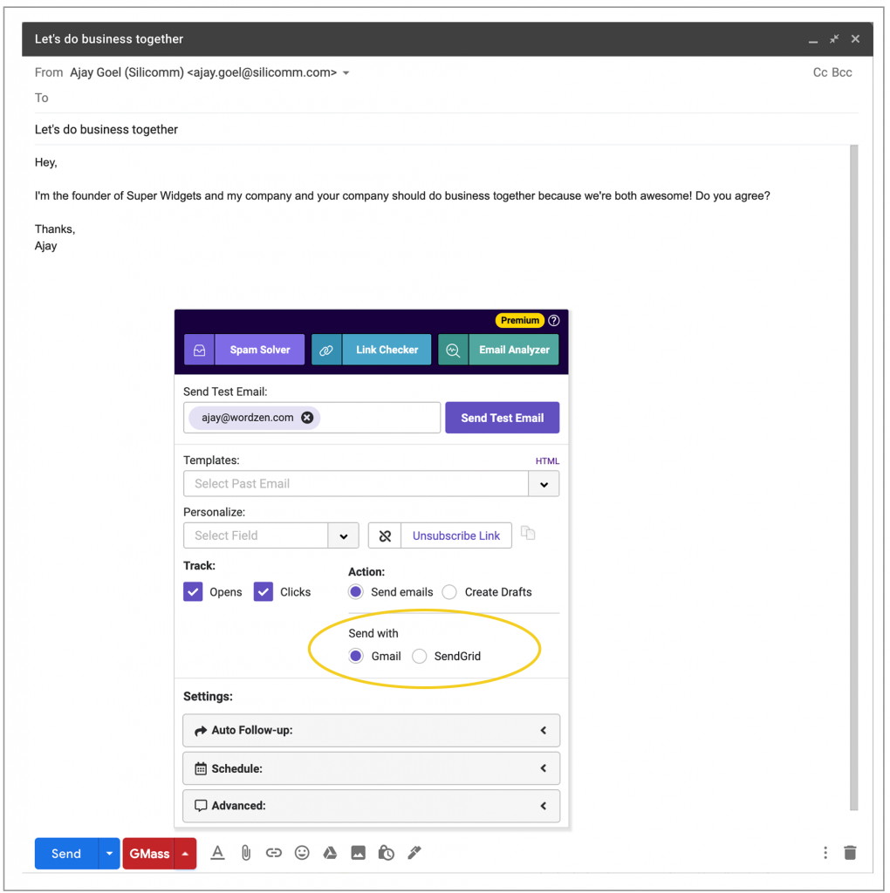Click the attach files paperclip icon
This screenshot has width=890, height=893.
tap(246, 853)
